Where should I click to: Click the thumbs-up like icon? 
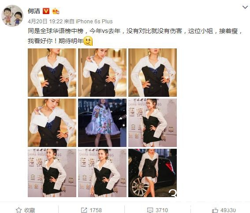[x=215, y=210]
